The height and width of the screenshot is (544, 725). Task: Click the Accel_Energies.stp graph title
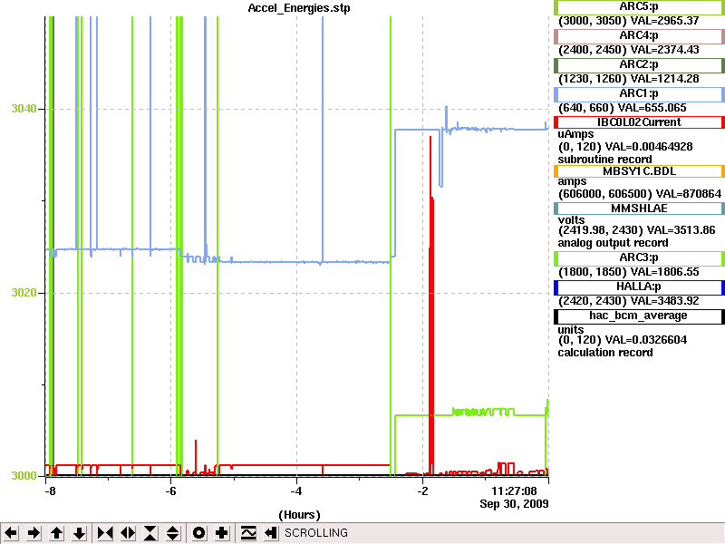[299, 8]
